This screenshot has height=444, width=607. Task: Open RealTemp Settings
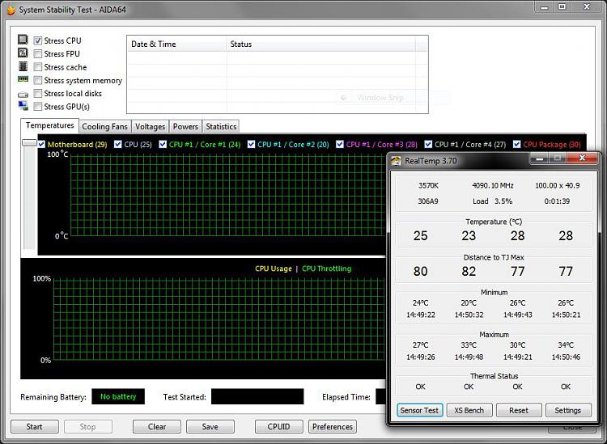[x=568, y=410]
